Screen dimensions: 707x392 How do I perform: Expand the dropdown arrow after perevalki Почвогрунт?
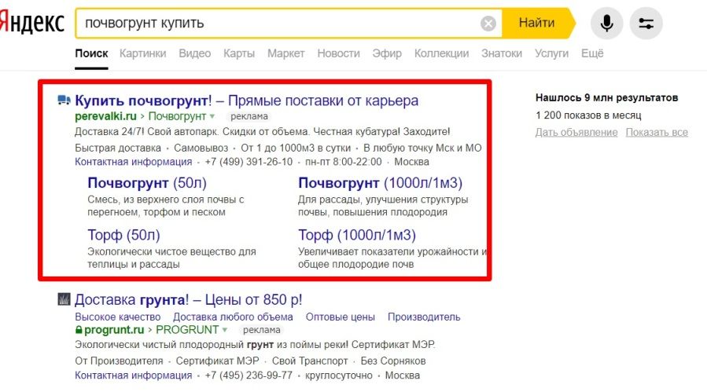pyautogui.click(x=212, y=117)
